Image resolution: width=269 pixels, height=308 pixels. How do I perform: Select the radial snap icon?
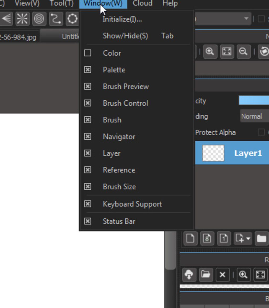tap(22, 19)
